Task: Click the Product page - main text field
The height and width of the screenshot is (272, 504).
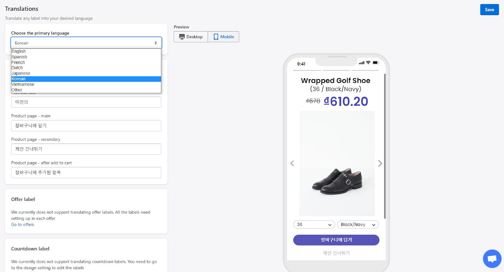Action: pyautogui.click(x=86, y=126)
